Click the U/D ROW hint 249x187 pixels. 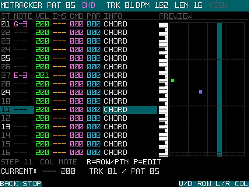coord(195,183)
